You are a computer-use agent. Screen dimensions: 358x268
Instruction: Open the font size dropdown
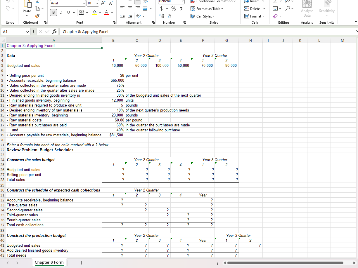pyautogui.click(x=96, y=3)
